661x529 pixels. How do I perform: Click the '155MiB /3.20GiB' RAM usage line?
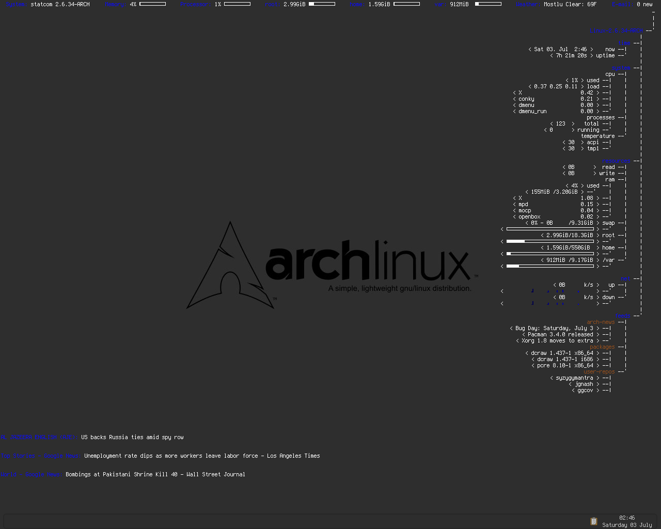[x=554, y=192]
